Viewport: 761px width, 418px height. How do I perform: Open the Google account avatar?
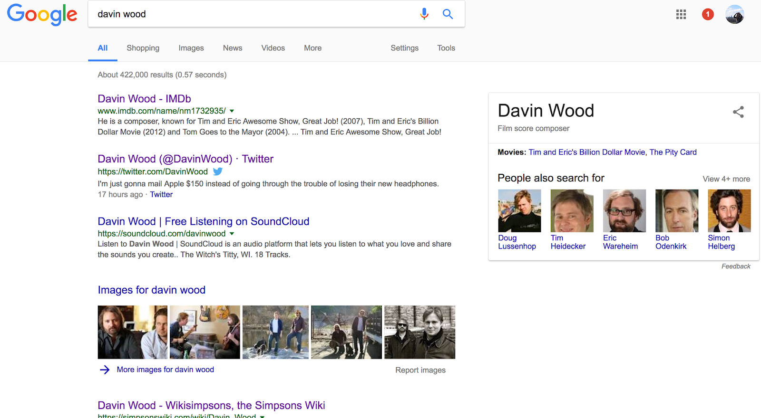[x=735, y=14]
